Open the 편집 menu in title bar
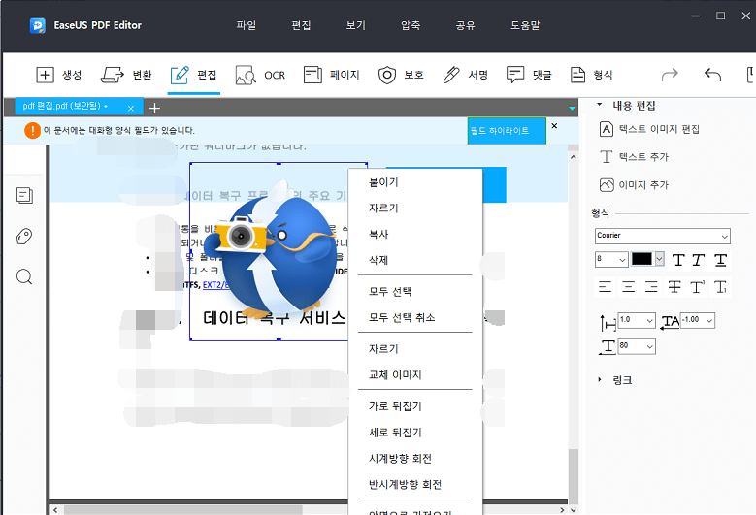 click(301, 25)
